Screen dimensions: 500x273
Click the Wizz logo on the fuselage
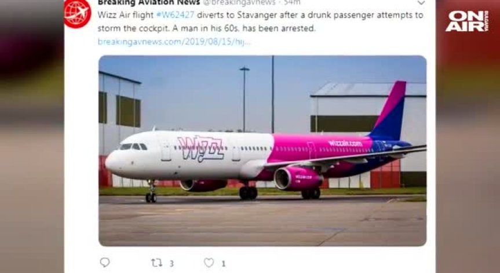click(x=200, y=148)
